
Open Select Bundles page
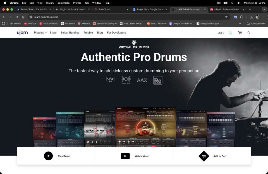[x=70, y=33]
